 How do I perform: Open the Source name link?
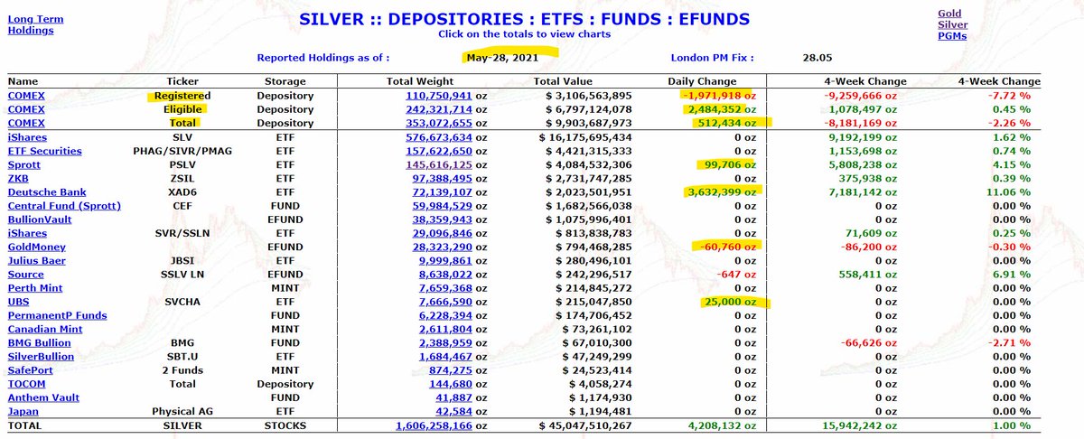click(x=25, y=274)
